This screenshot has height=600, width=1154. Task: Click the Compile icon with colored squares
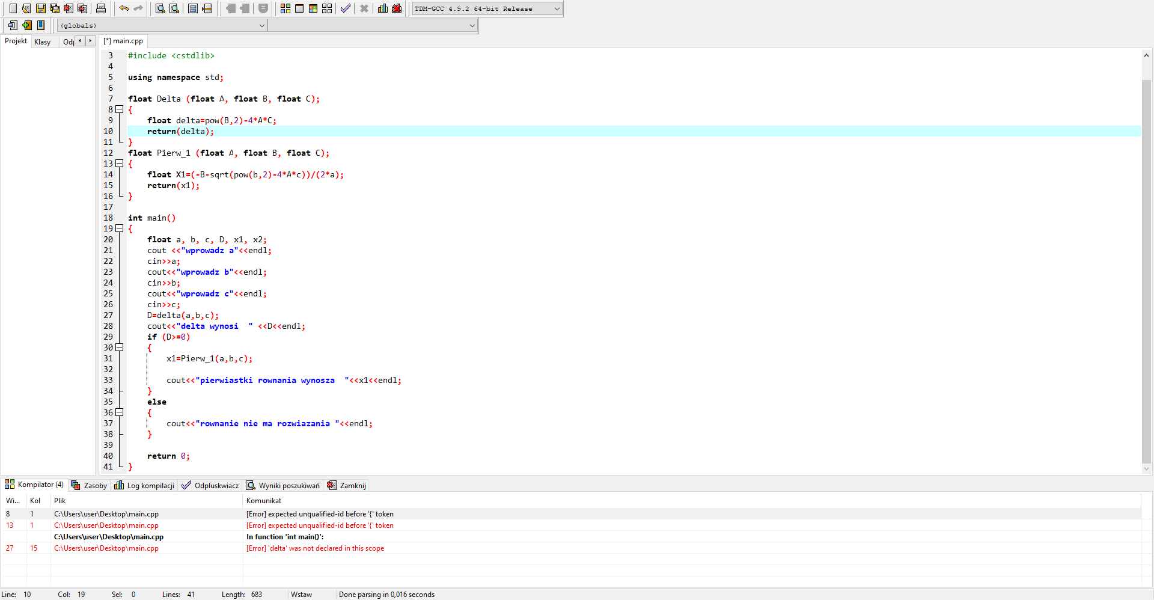pyautogui.click(x=285, y=8)
